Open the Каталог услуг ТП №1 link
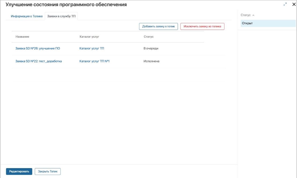Image resolution: width=297 pixels, height=178 pixels. [x=94, y=61]
